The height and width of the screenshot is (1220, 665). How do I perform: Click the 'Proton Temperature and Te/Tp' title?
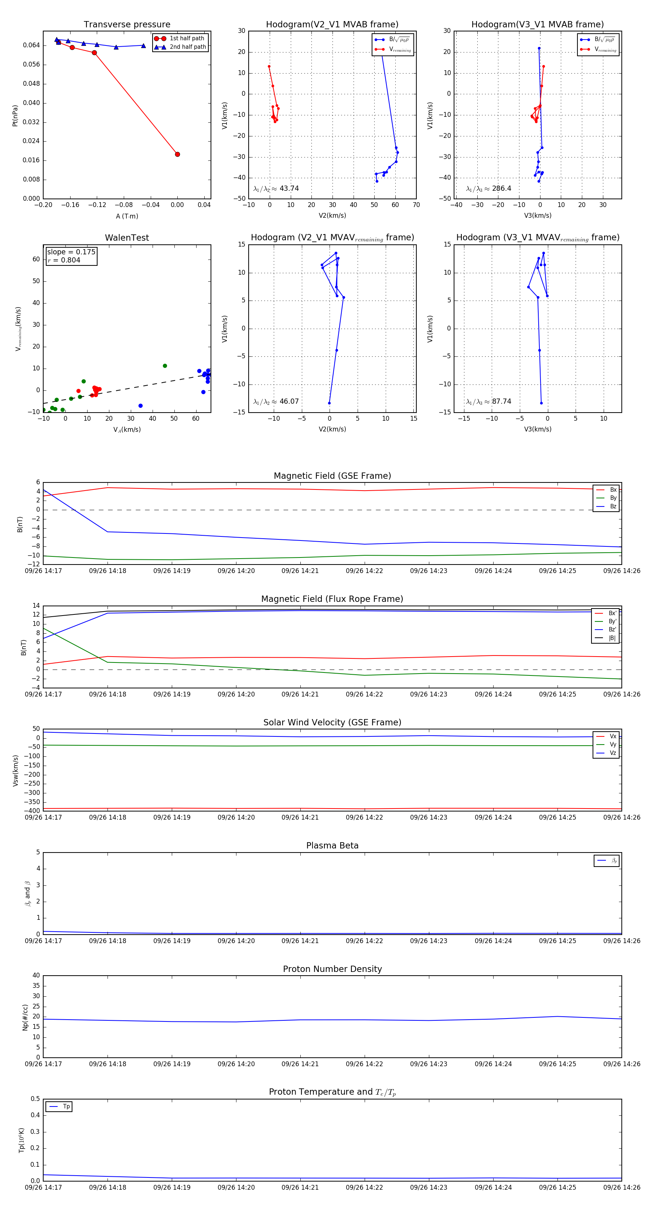point(332,1092)
